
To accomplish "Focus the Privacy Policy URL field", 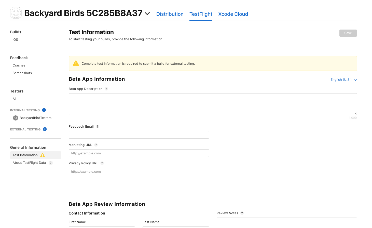I will click(139, 171).
